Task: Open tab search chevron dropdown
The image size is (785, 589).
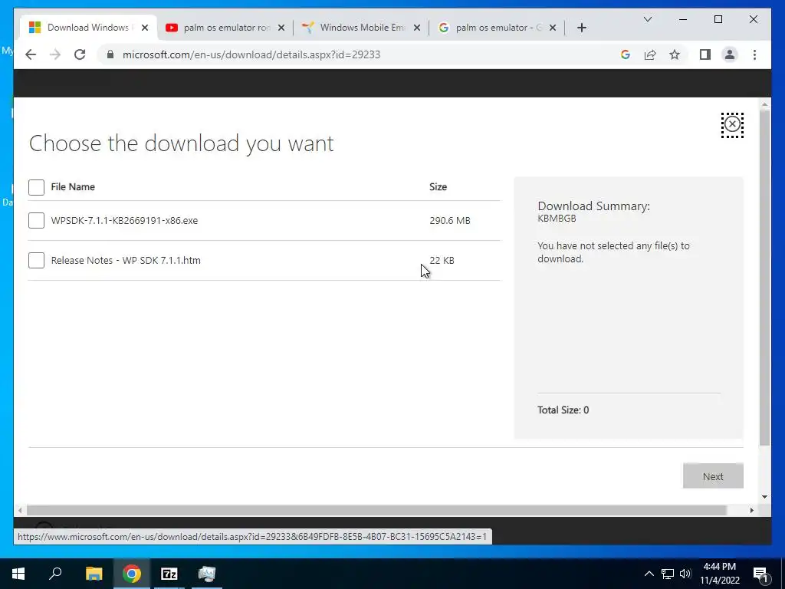Action: [x=647, y=19]
